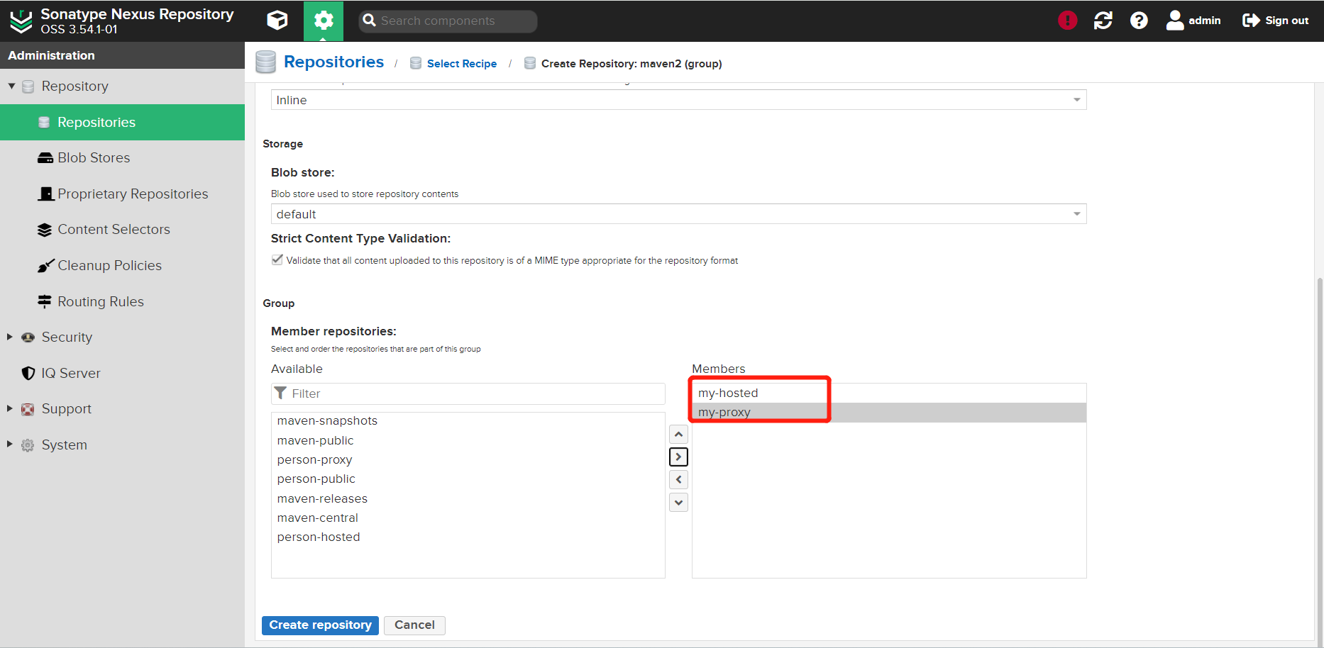The image size is (1324, 648).
Task: Click the Security icon in sidebar
Action: click(28, 337)
